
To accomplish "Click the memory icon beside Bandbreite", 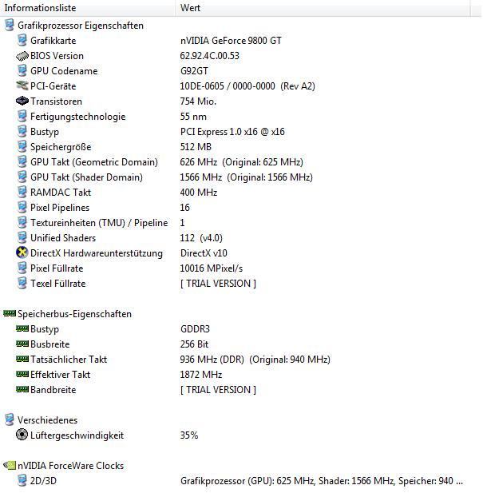I will pyautogui.click(x=22, y=389).
